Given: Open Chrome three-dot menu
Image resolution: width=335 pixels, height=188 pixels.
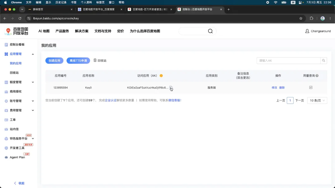Looking at the screenshot, I should pyautogui.click(x=330, y=18).
